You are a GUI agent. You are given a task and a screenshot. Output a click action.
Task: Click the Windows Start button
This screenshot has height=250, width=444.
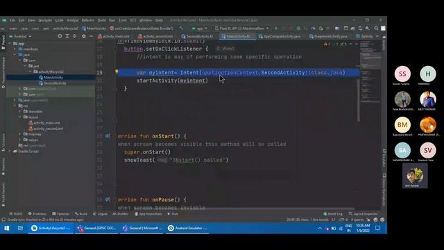[x=6, y=228]
